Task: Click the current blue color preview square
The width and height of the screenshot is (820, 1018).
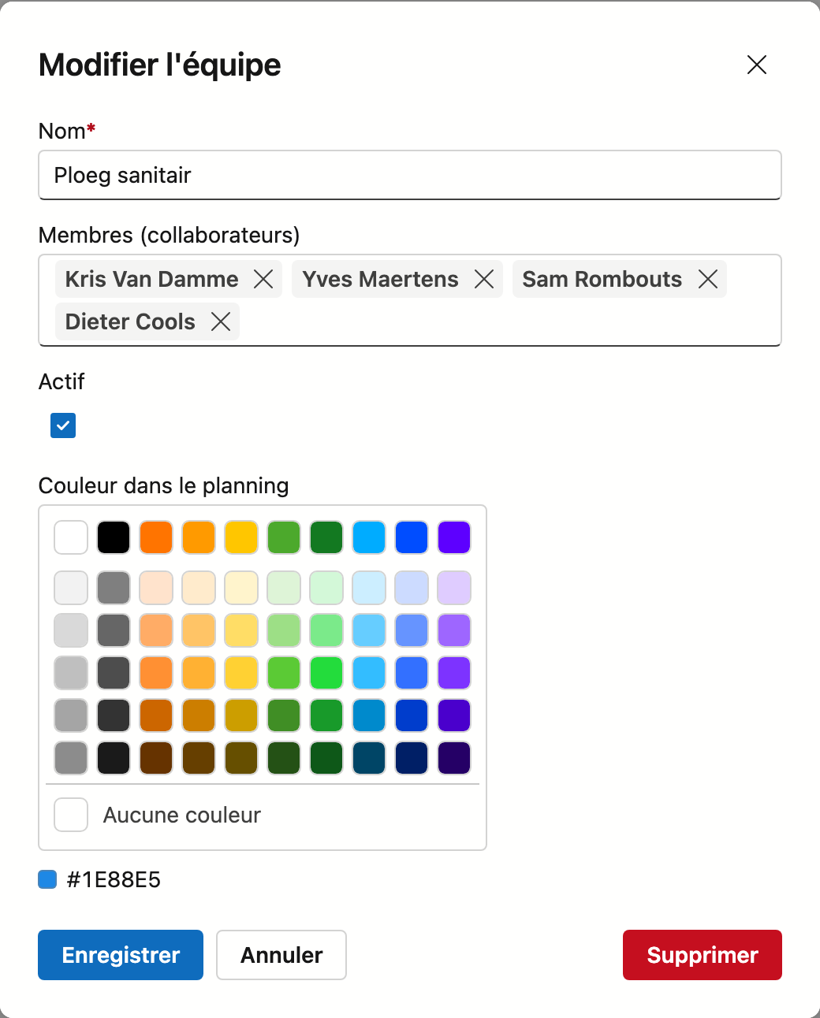Action: pyautogui.click(x=47, y=879)
